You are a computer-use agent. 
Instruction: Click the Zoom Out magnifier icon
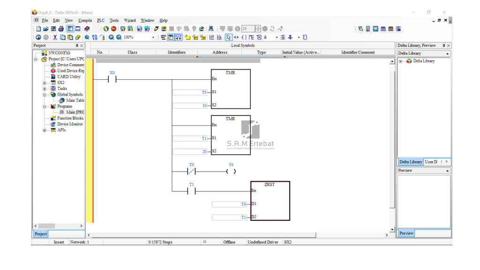(119, 37)
